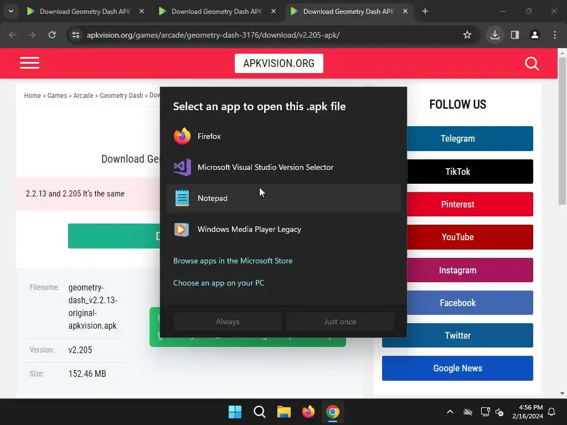Screen dimensions: 567x425
Task: Switch to Chrome on the taskbar
Action: pos(333,412)
